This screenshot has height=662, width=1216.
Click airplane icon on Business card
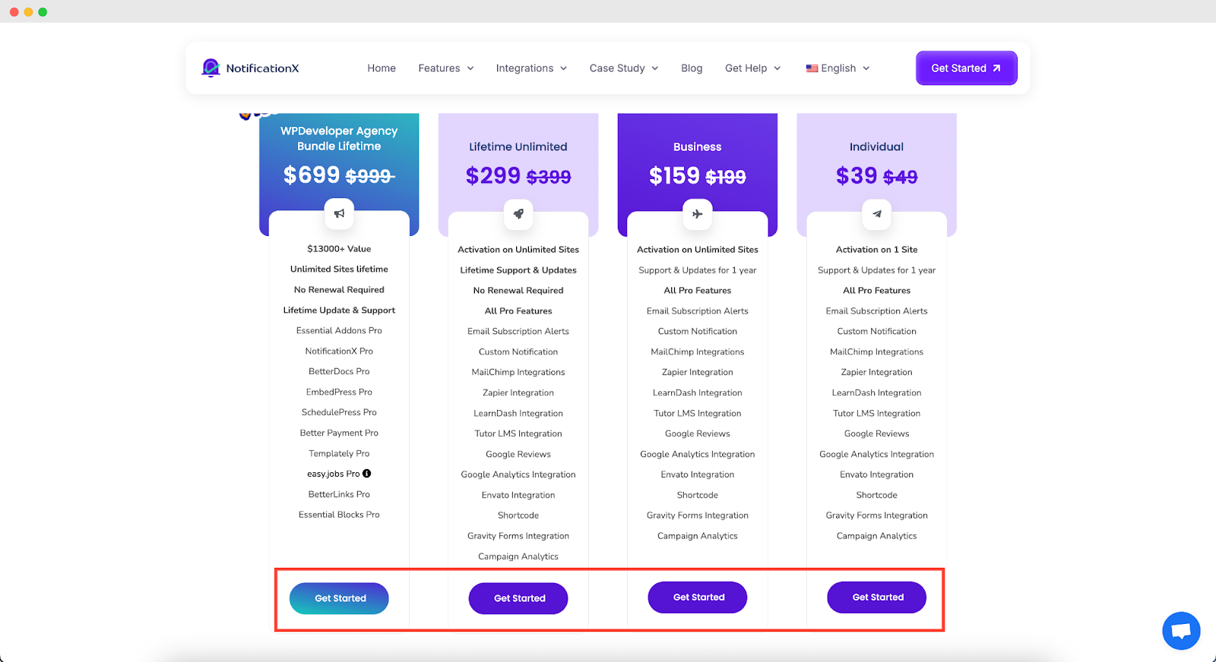[x=698, y=214]
